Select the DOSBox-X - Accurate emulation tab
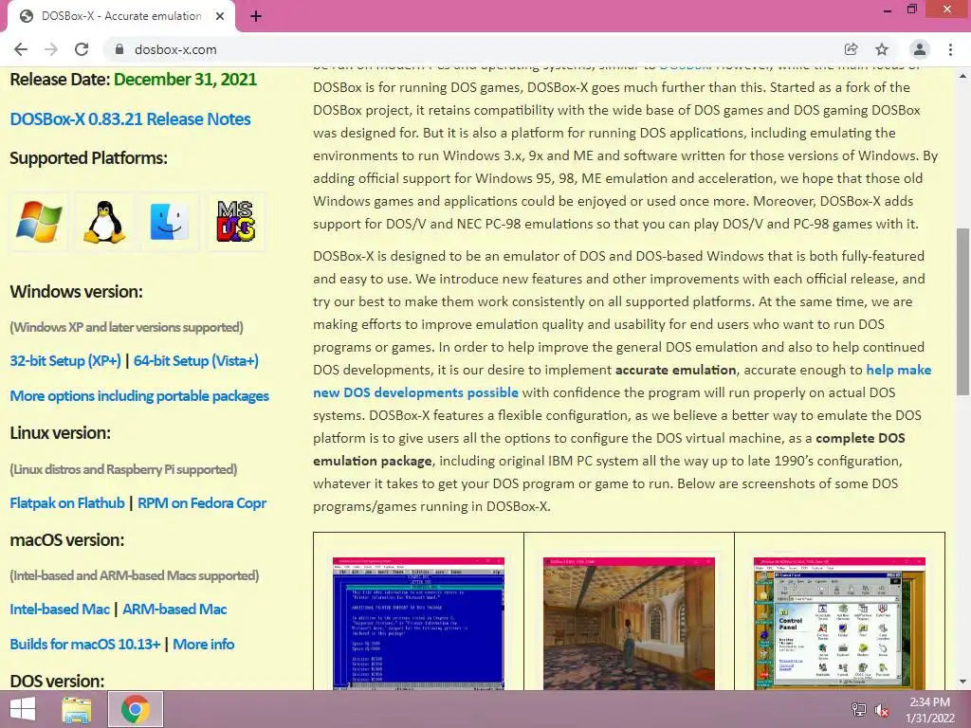The image size is (971, 728). pos(120,16)
